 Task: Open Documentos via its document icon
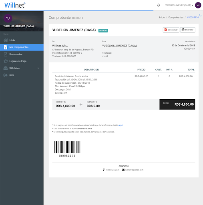point(6,54)
